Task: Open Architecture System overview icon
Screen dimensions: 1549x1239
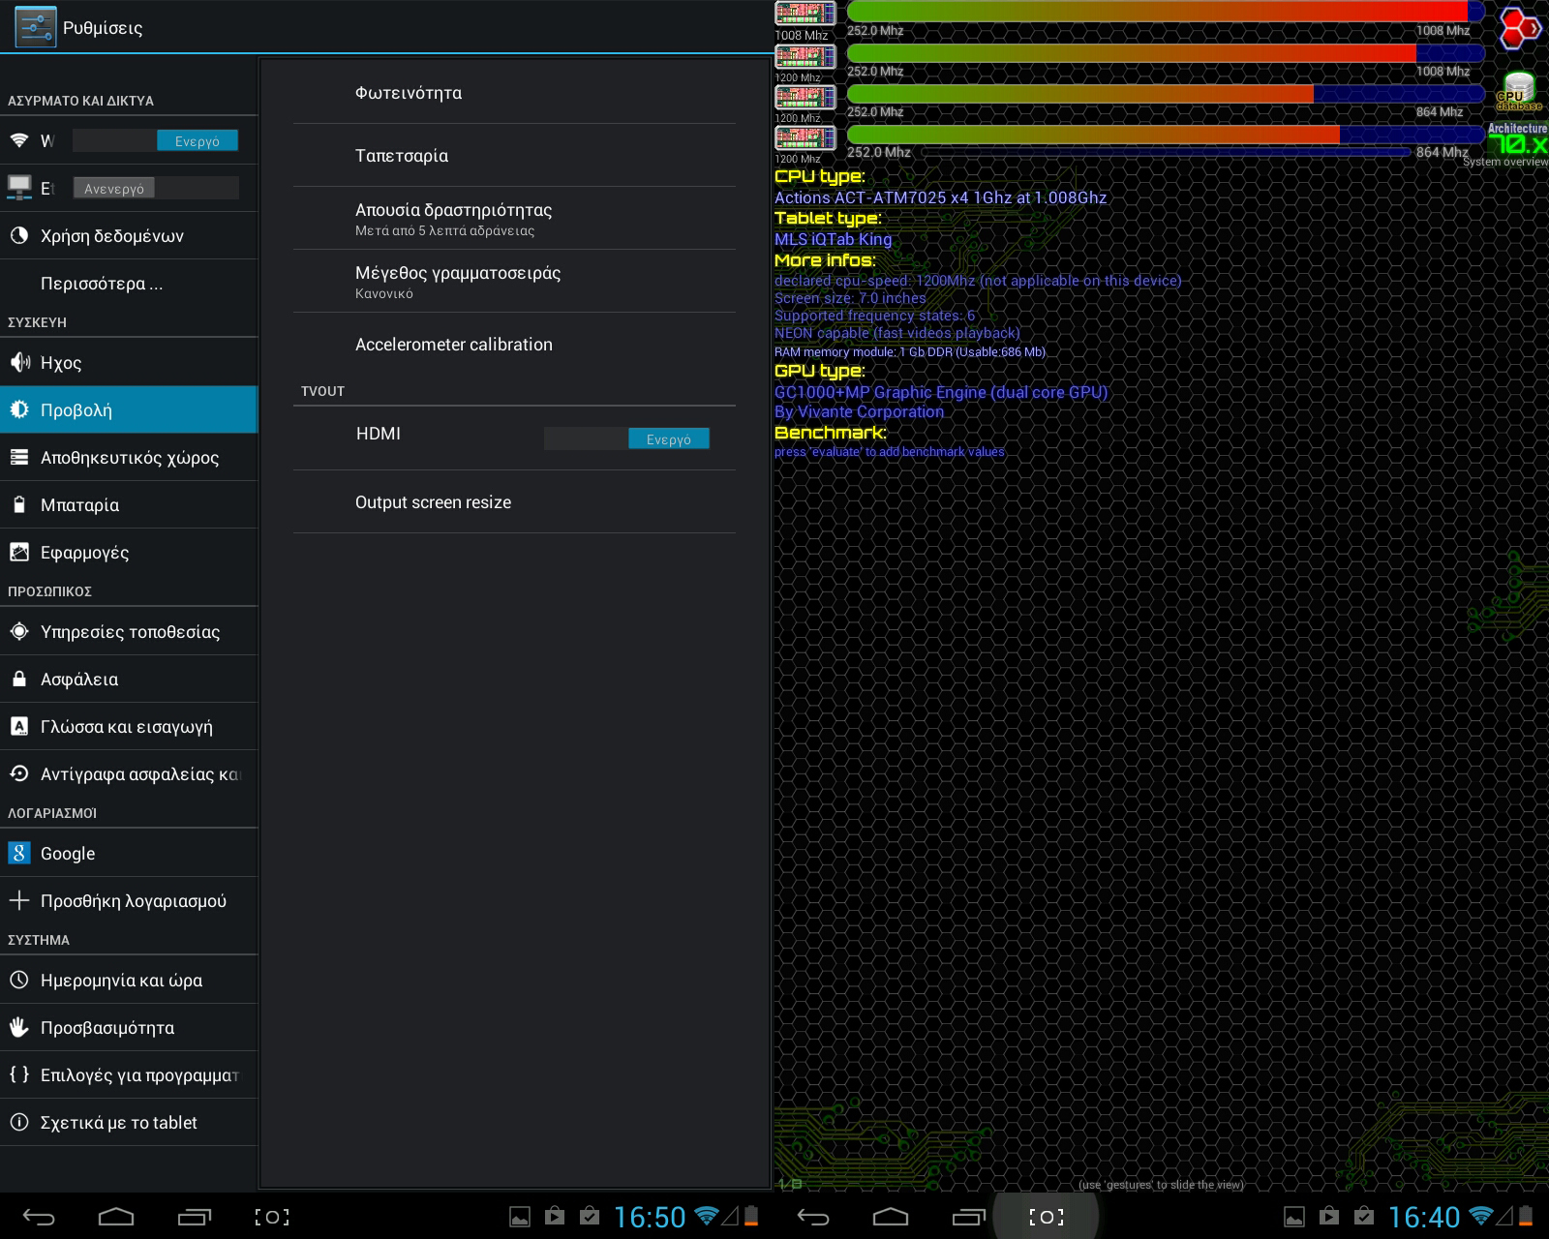Action: 1517,144
